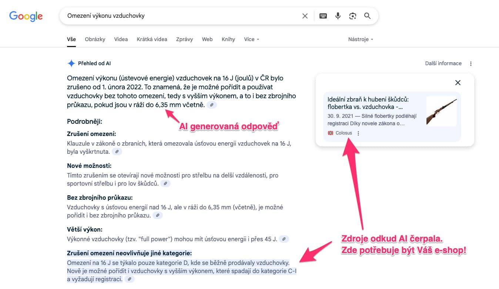Open the Nástroje dropdown
The height and width of the screenshot is (289, 499).
(x=361, y=39)
